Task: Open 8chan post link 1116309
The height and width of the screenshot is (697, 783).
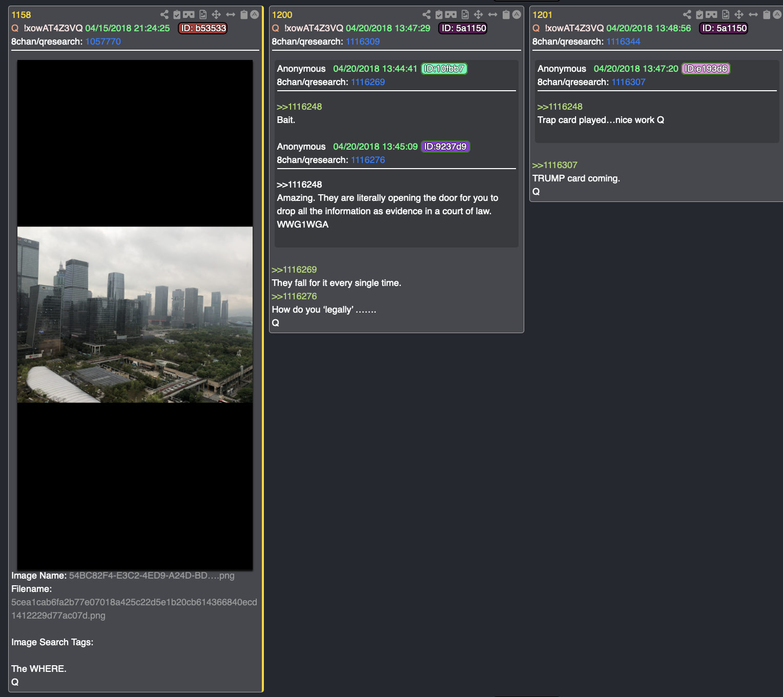Action: tap(363, 42)
